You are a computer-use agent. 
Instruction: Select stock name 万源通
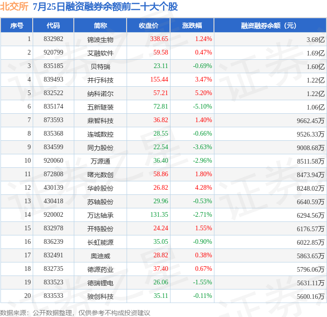tap(100, 161)
